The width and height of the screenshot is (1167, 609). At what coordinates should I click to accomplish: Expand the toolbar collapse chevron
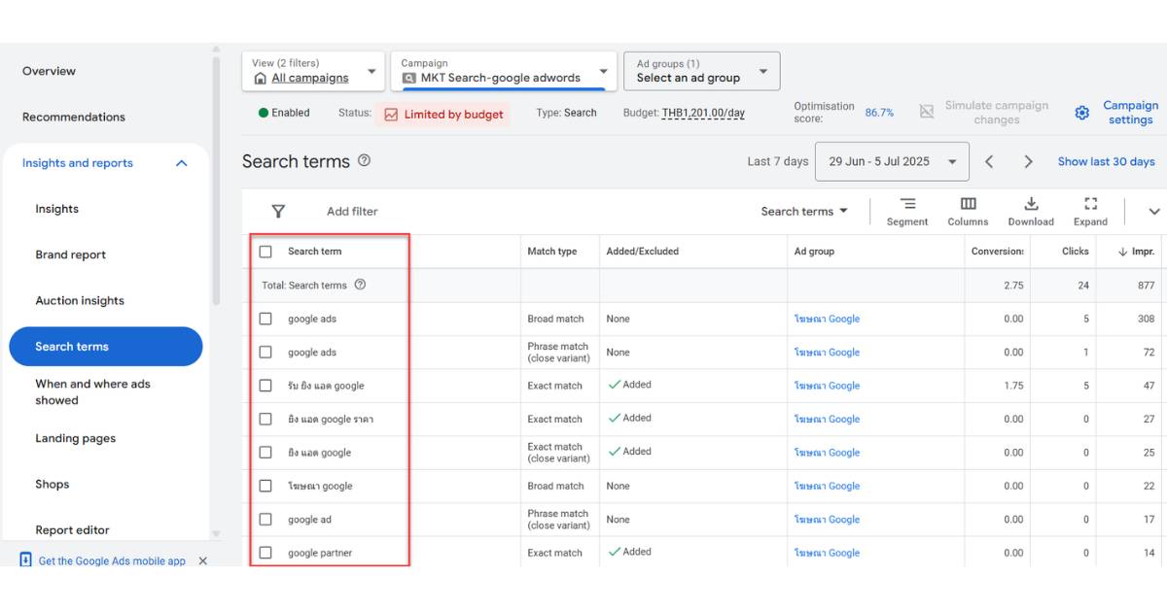tap(1154, 212)
